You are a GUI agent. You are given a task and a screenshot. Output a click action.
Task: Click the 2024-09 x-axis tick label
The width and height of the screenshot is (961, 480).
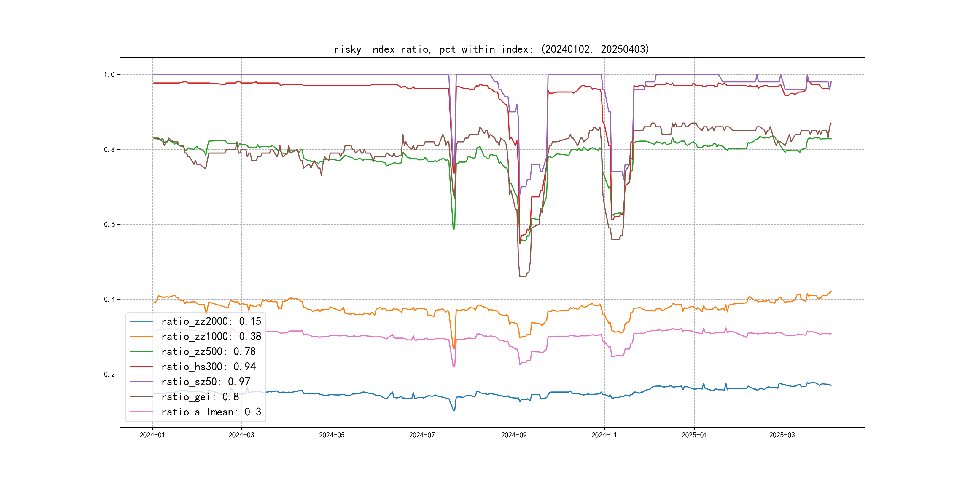[514, 435]
